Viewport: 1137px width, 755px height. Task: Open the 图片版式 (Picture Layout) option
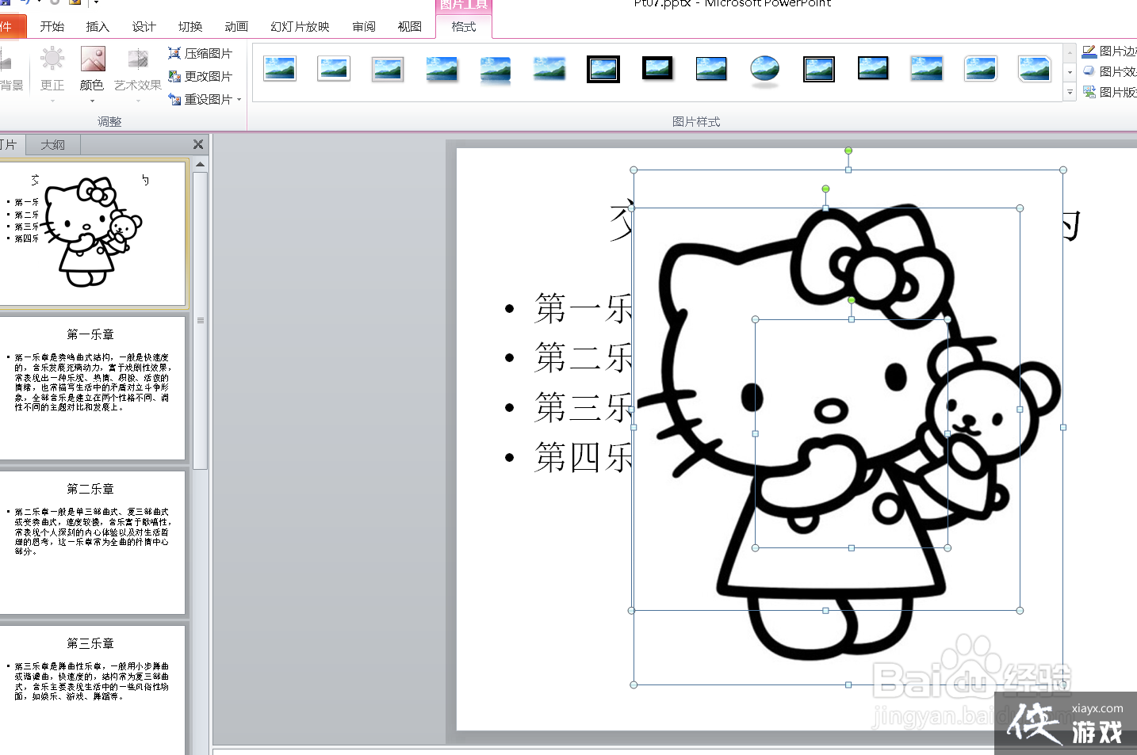click(x=1110, y=92)
